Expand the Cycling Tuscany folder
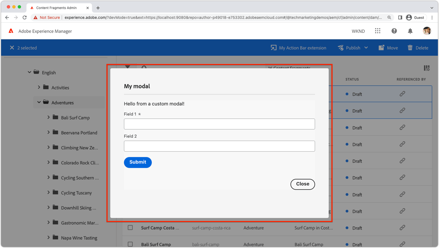 49,192
